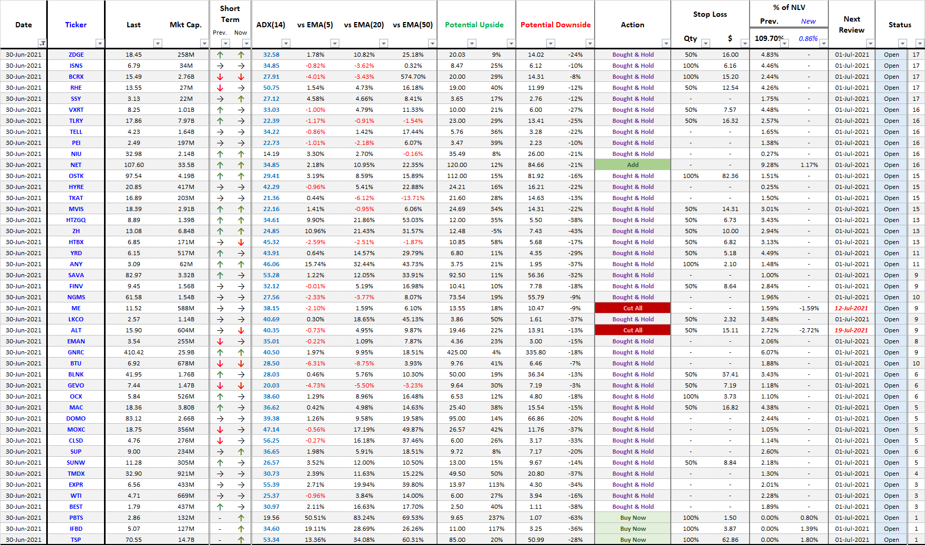Select the 107.60 last price cell

pyautogui.click(x=134, y=165)
